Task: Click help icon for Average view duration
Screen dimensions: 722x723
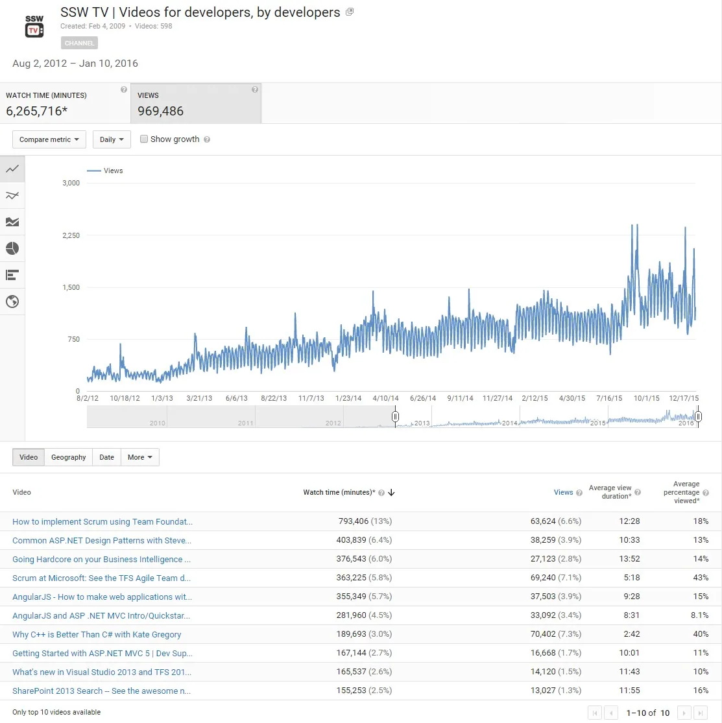Action: point(638,492)
